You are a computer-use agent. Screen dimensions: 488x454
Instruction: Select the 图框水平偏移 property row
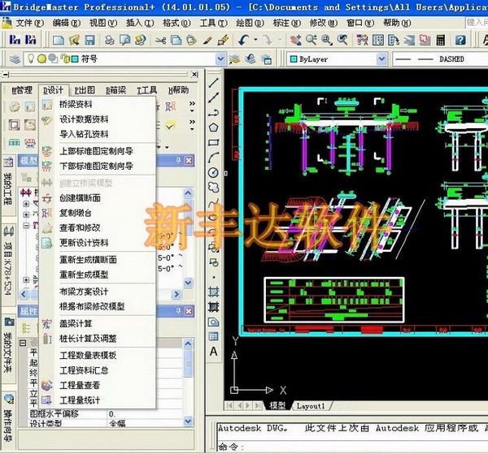106,414
